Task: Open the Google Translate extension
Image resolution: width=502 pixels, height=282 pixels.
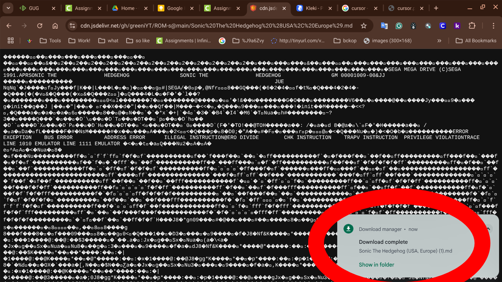Action: pyautogui.click(x=384, y=26)
